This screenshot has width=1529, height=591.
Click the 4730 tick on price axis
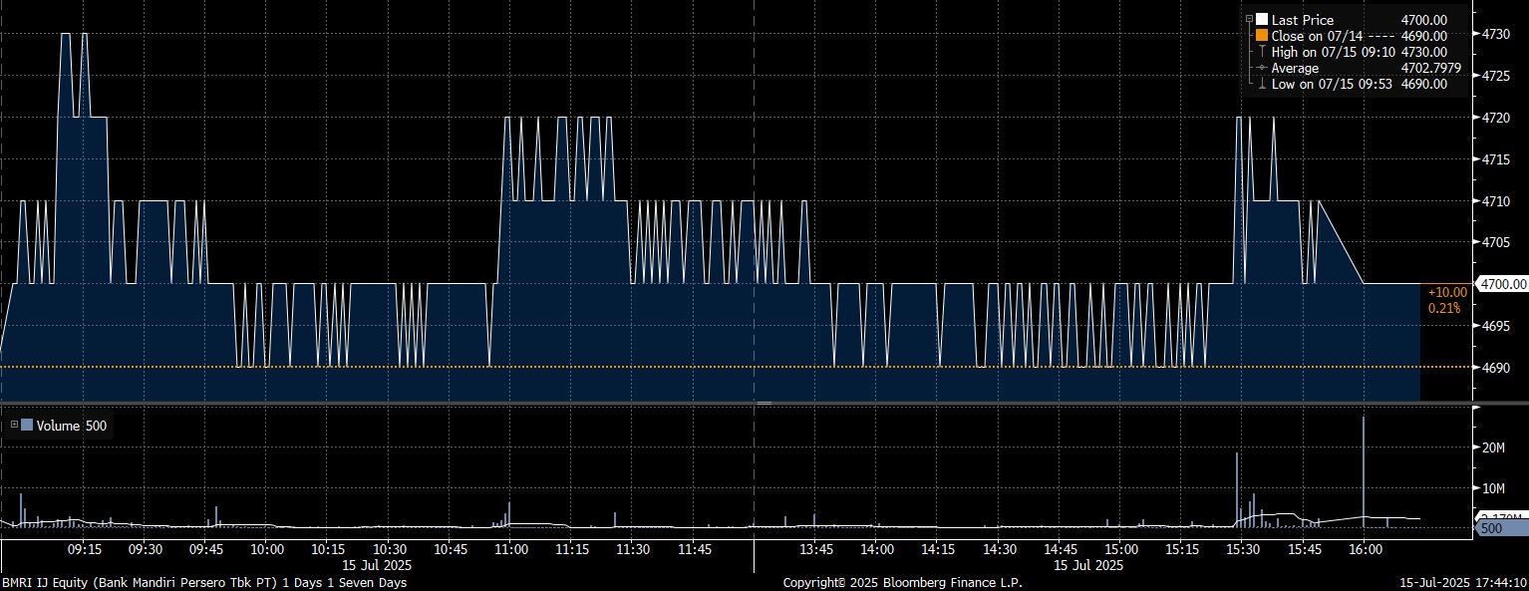[x=1495, y=34]
